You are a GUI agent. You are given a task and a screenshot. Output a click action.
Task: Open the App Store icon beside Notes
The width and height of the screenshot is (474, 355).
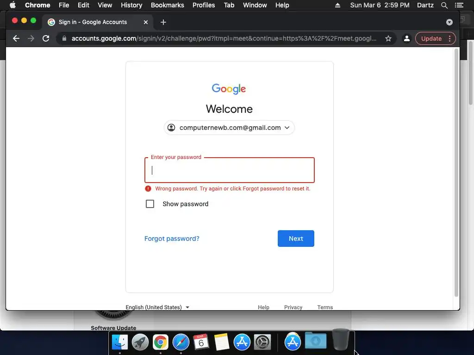242,342
